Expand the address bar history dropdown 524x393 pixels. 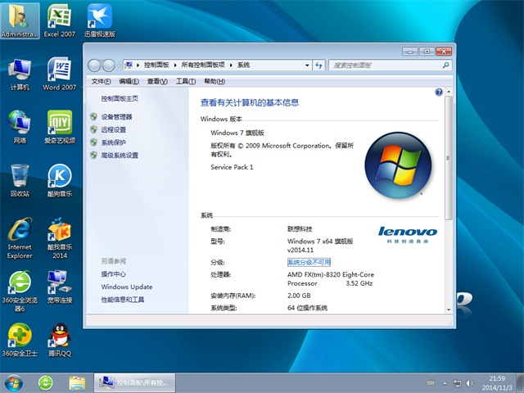point(307,65)
